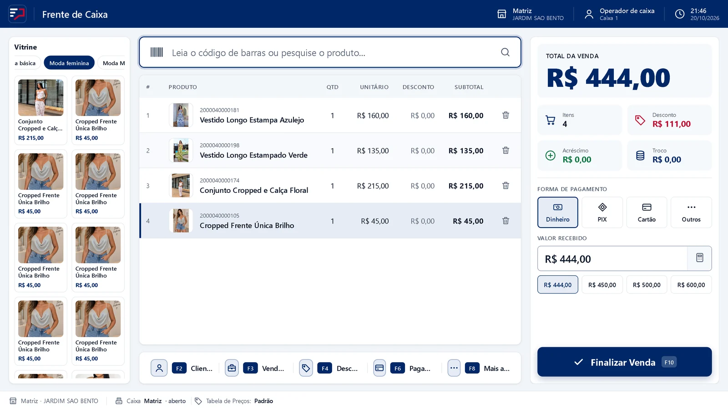Viewport: 728px width, 410px height.
Task: Click the barcode icon in the search box
Action: tap(157, 52)
